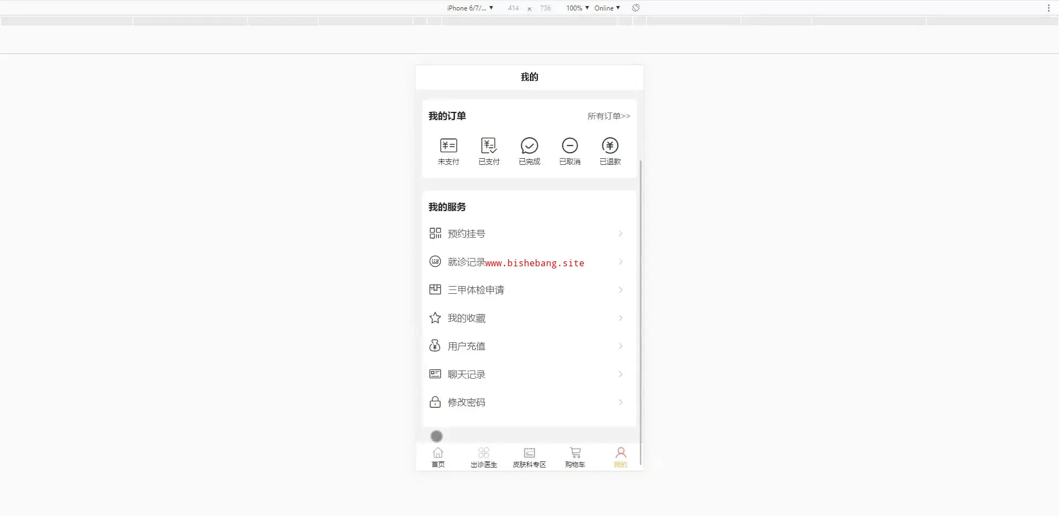Open the paid orders (已支付) icon
Screen dimensions: 1059x516
[x=489, y=146]
